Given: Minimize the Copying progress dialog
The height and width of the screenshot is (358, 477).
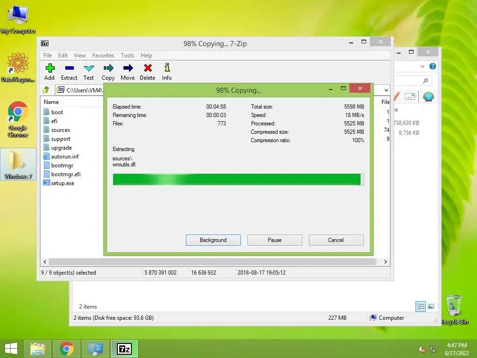Looking at the screenshot, I should click(x=331, y=89).
